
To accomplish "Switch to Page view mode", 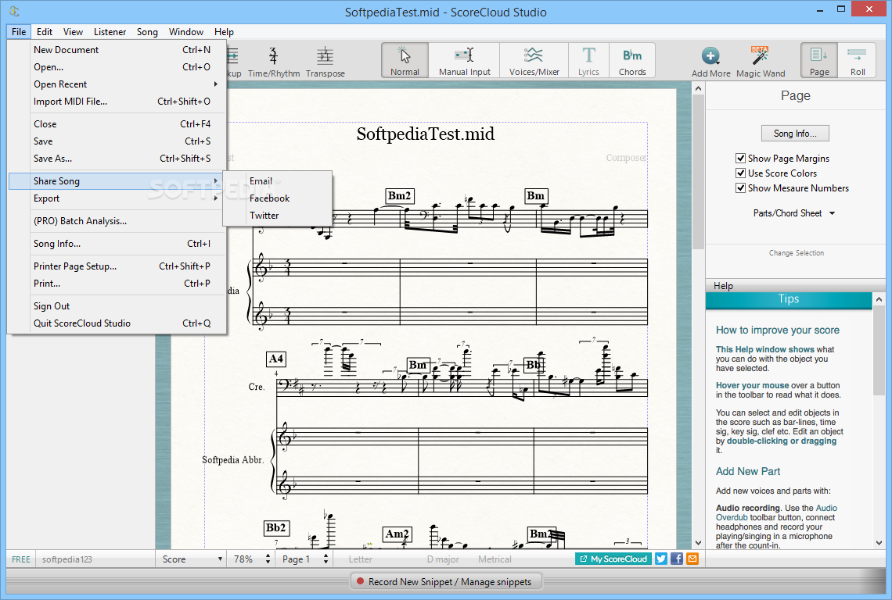I will 819,60.
